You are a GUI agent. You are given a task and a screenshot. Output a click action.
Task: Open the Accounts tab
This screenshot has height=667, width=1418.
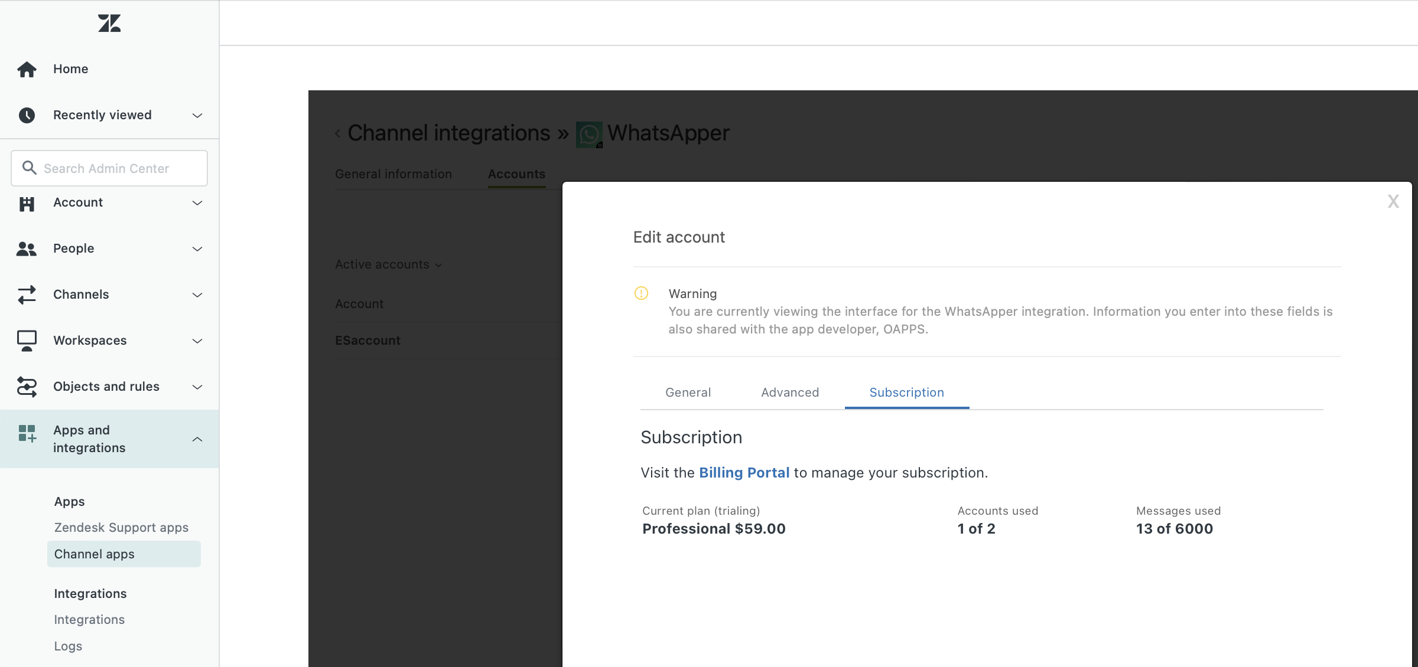click(x=516, y=174)
